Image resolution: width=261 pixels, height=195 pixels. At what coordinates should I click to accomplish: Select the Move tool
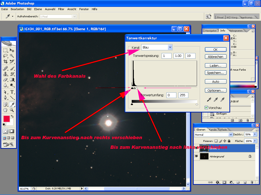[12, 50]
